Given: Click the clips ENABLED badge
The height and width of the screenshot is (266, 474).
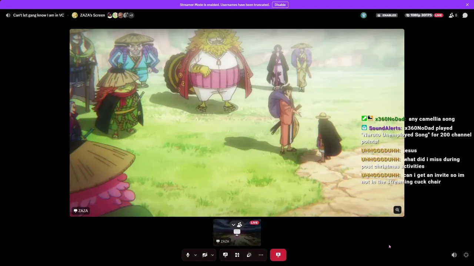Looking at the screenshot, I should (387, 15).
